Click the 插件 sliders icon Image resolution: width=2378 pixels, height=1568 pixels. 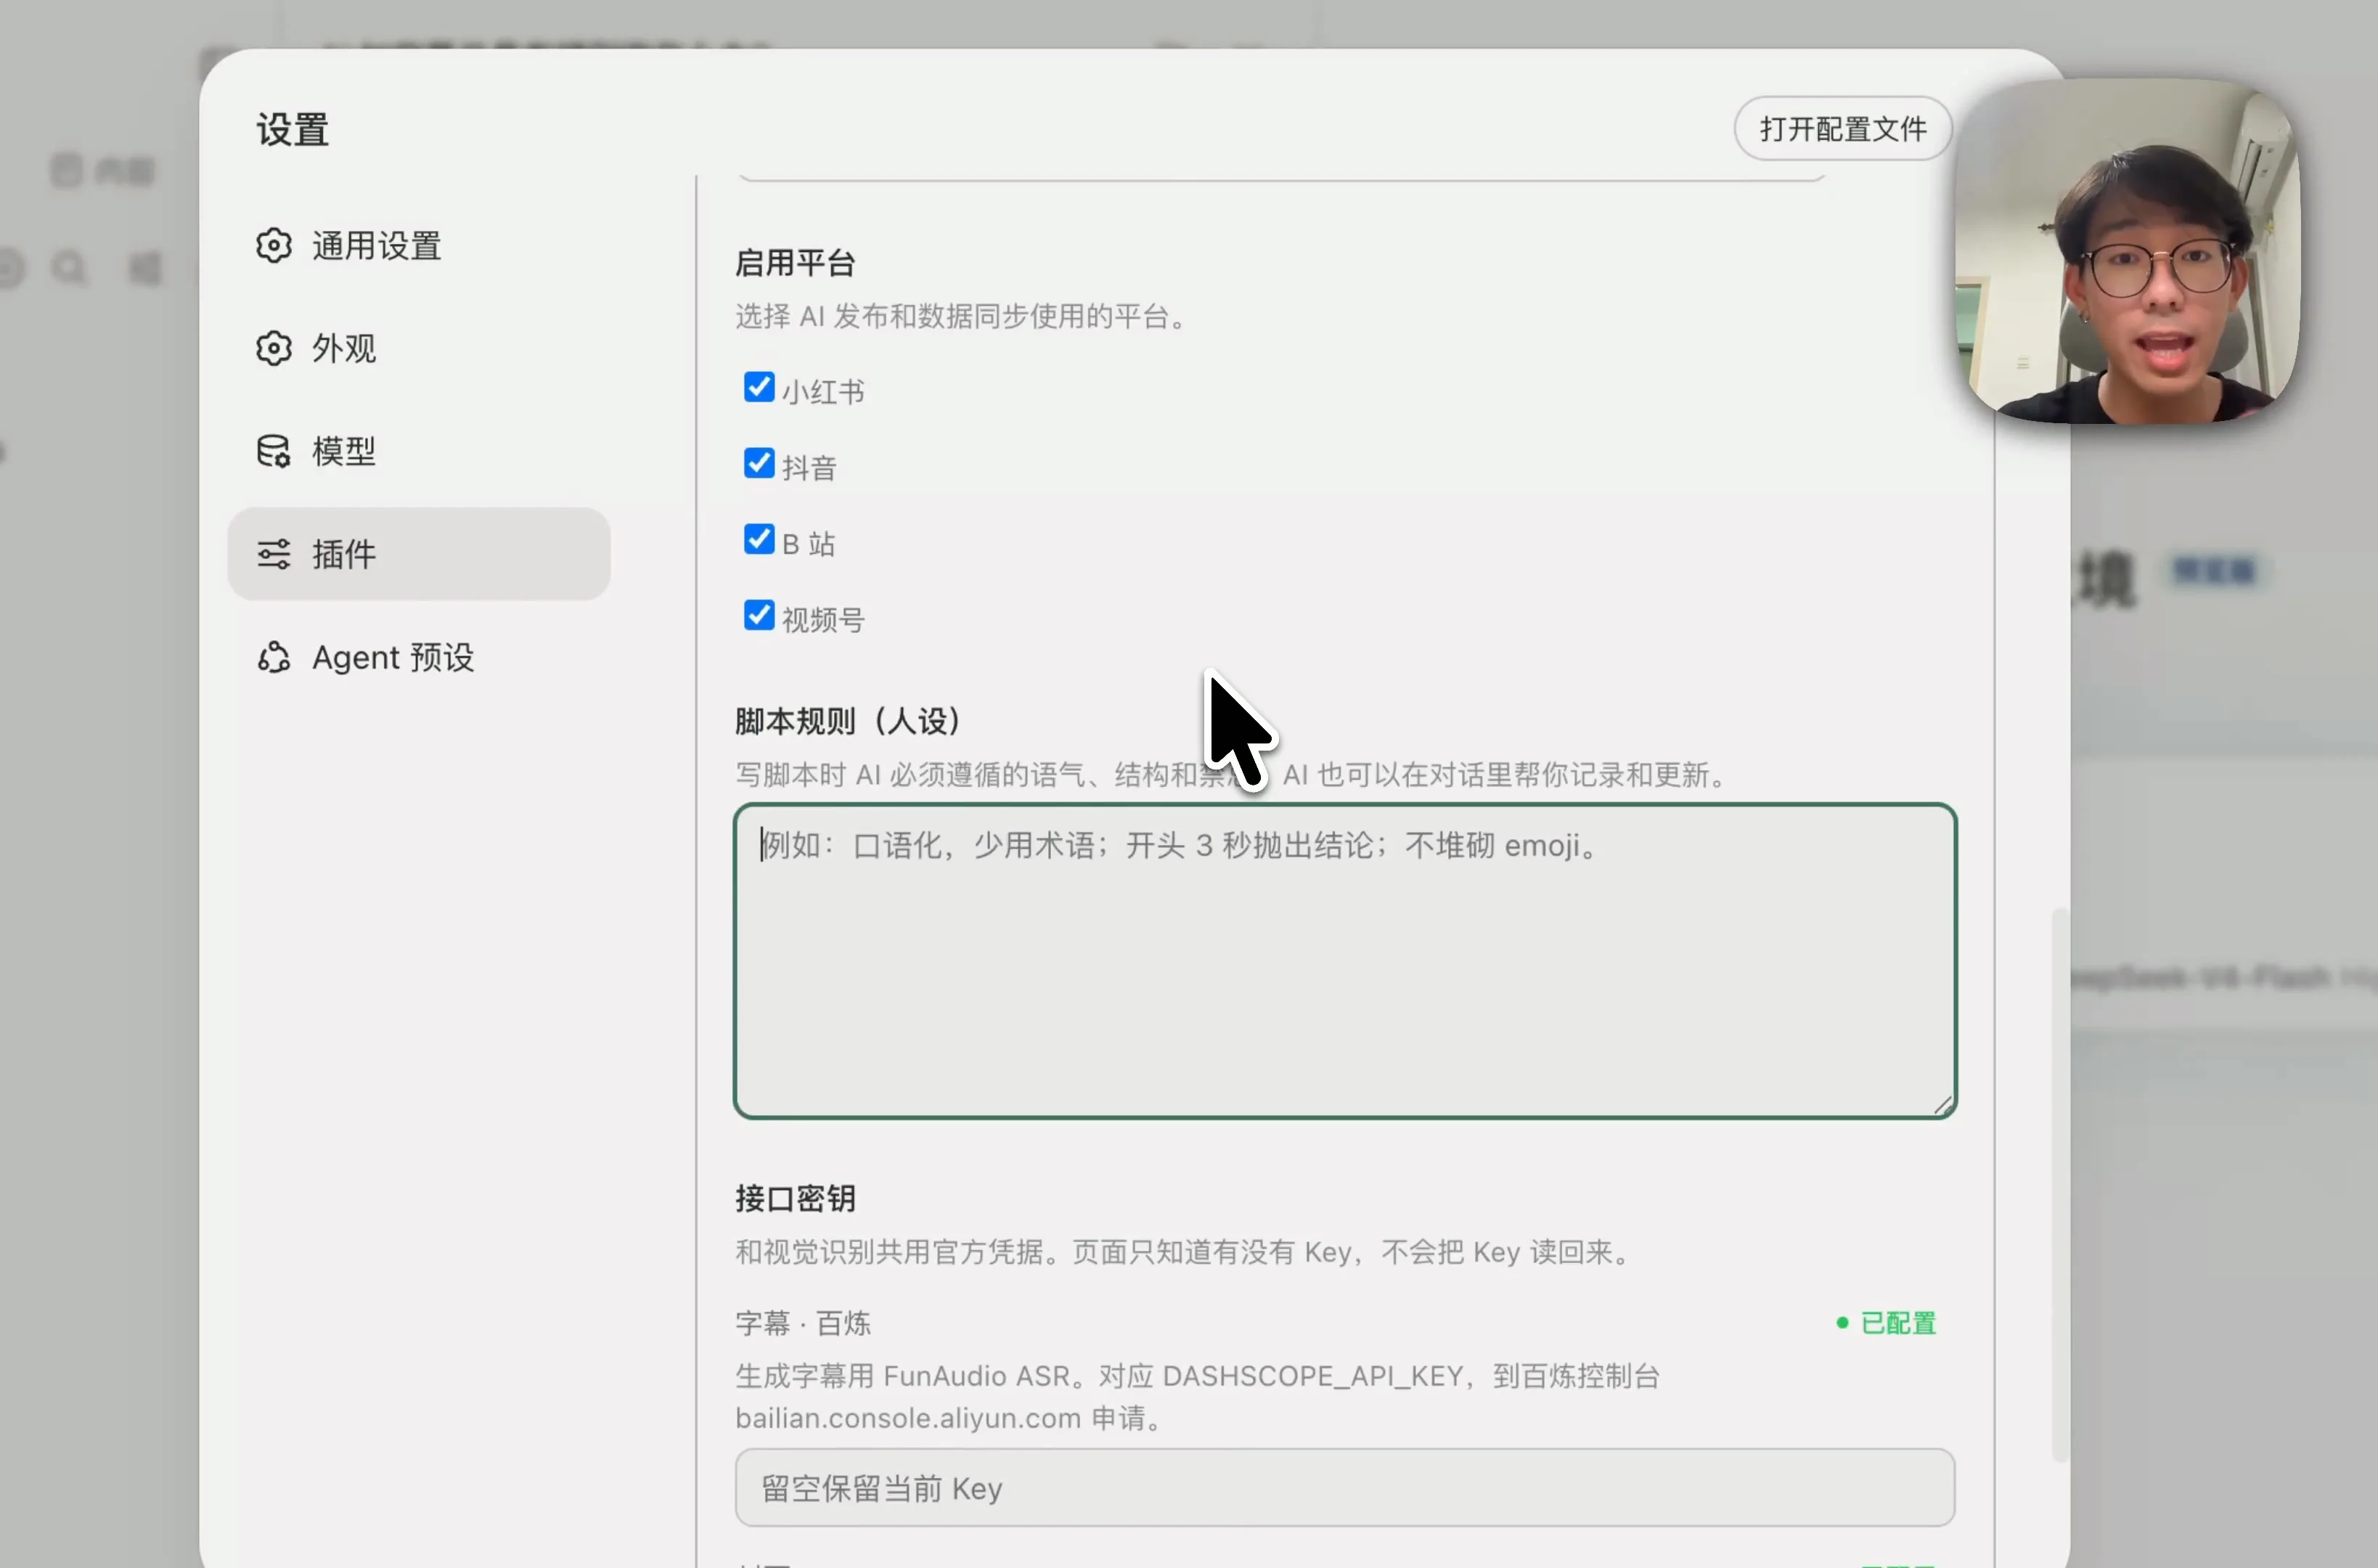point(273,554)
